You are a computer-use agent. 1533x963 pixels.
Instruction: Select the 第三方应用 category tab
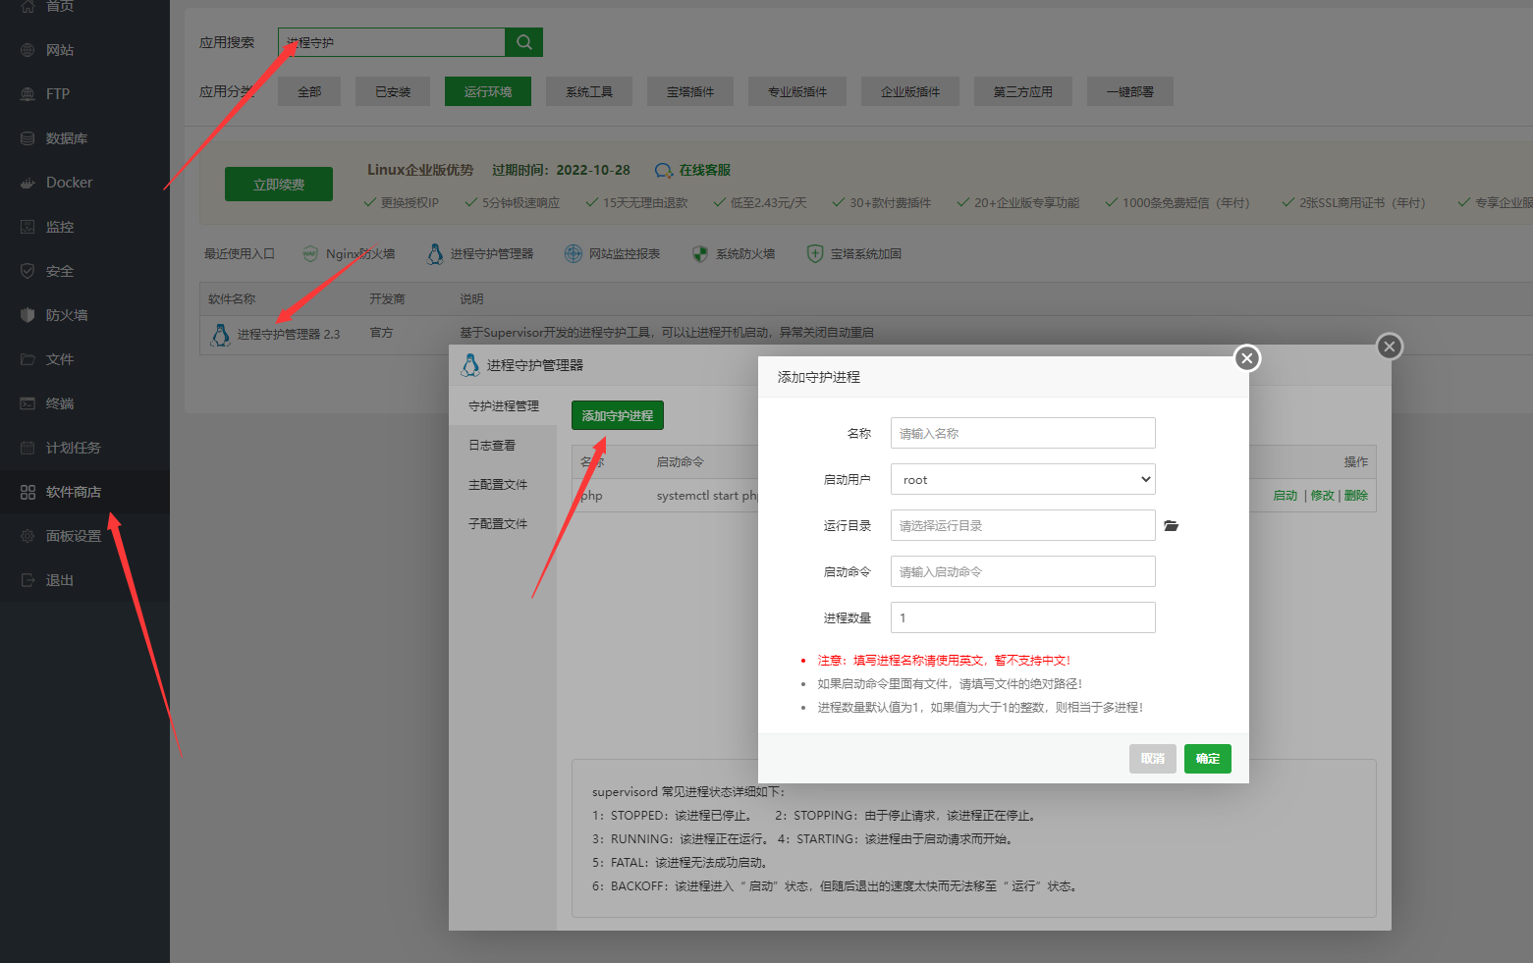click(1023, 91)
